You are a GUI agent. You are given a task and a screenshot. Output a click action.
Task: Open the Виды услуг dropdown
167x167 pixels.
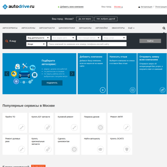click(114, 38)
